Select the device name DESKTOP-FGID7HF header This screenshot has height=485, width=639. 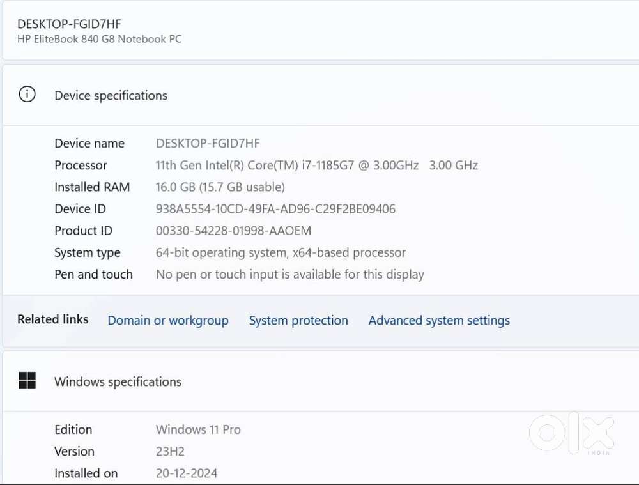coord(68,24)
